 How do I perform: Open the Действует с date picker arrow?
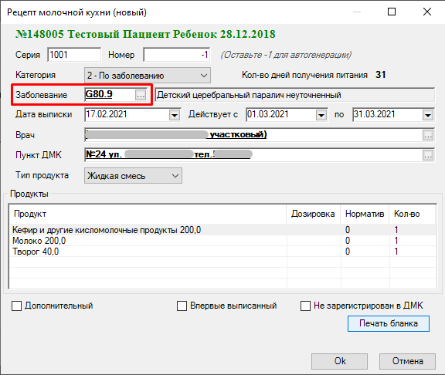click(x=321, y=115)
